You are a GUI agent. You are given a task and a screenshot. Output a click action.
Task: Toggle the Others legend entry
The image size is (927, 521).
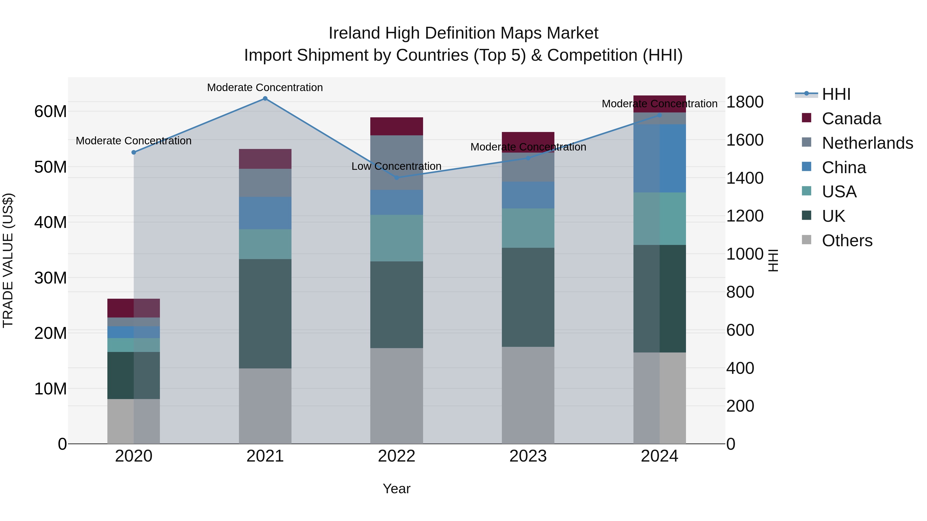click(837, 241)
